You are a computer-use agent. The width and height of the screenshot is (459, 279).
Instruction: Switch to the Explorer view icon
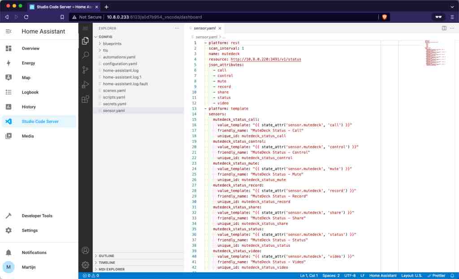click(85, 41)
